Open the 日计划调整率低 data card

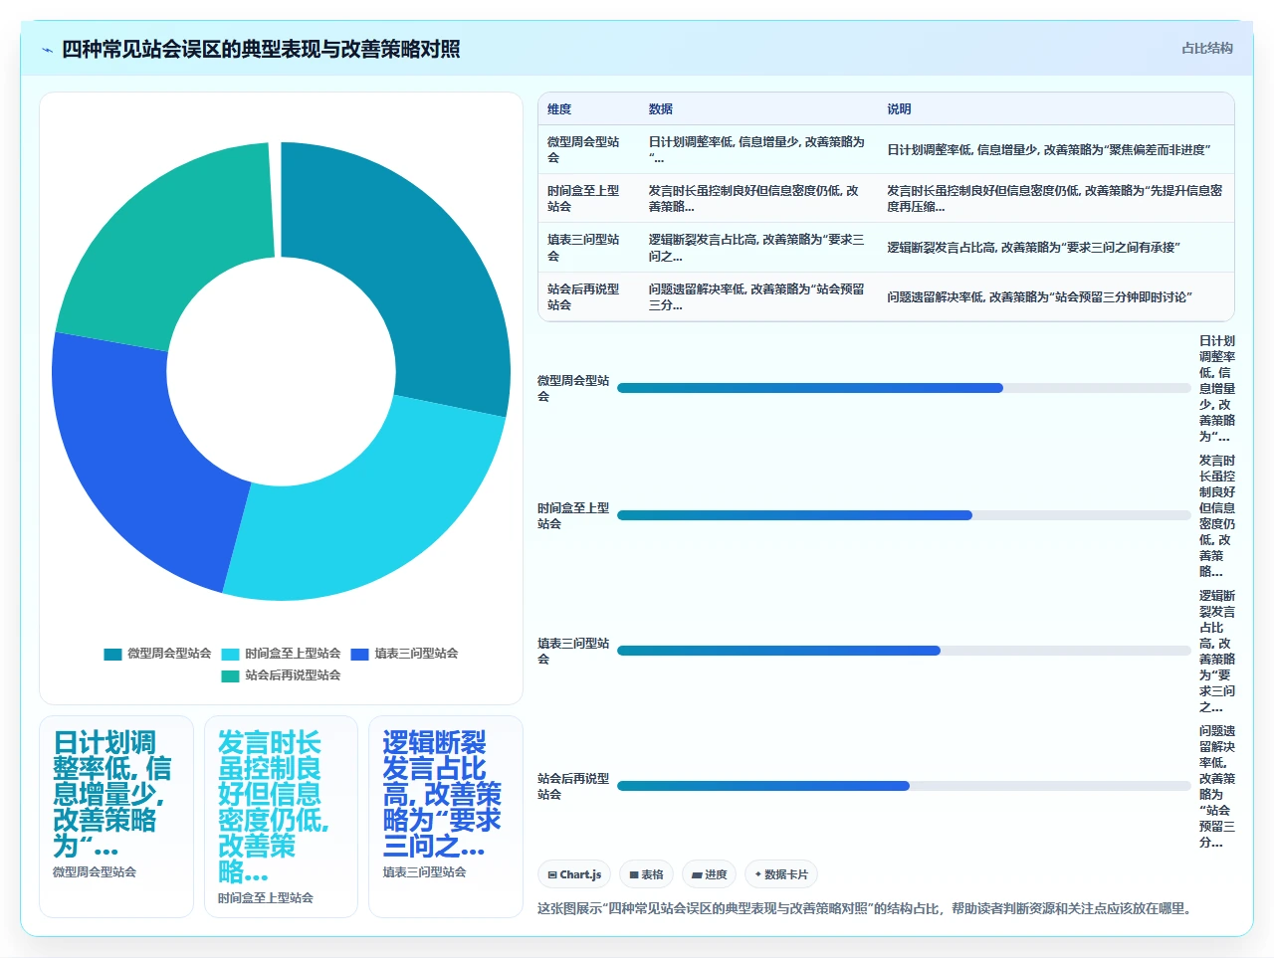click(x=116, y=816)
